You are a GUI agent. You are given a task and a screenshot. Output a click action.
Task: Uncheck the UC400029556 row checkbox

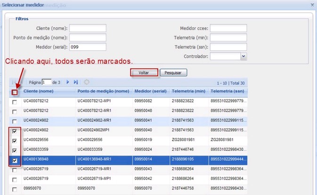pos(15,141)
